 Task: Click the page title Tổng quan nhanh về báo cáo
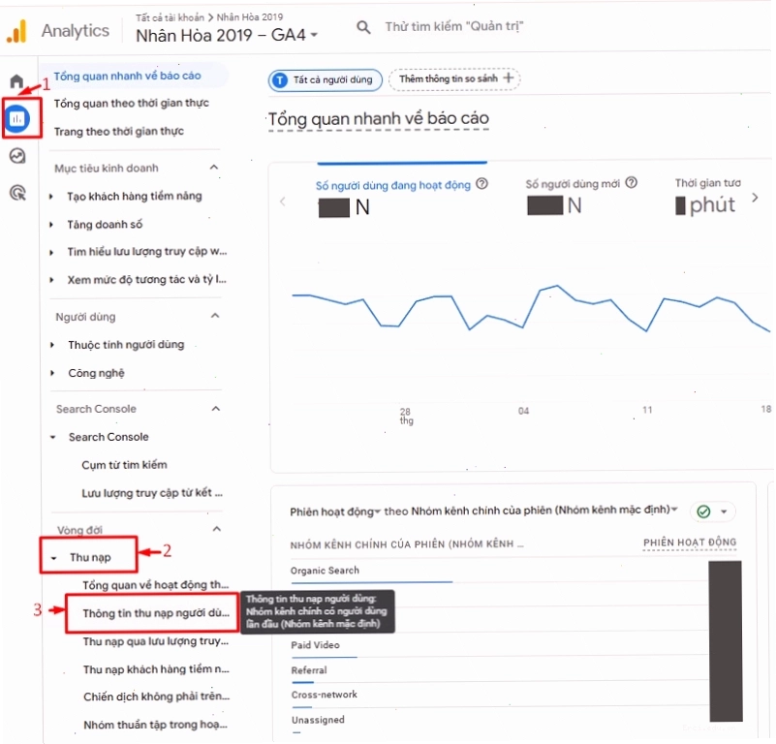pos(379,119)
